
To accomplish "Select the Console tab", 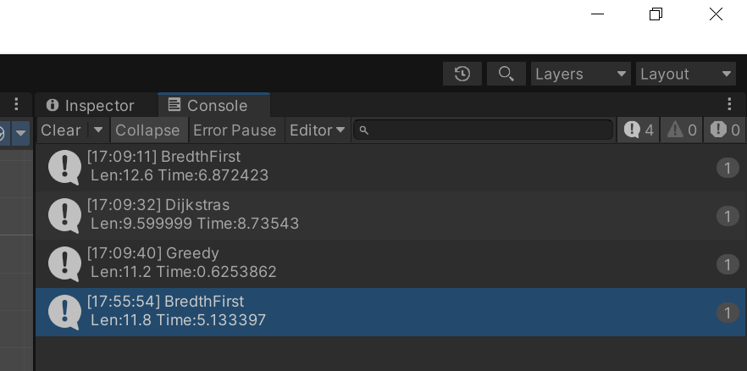I will (214, 105).
